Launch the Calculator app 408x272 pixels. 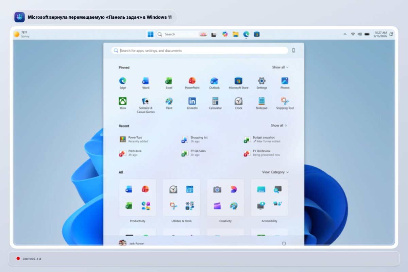(215, 103)
